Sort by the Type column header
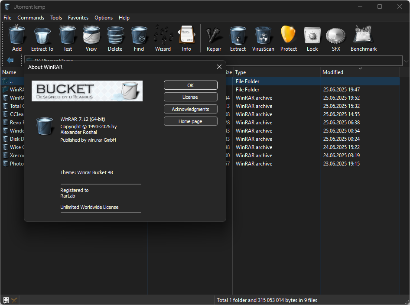Viewport: 410px width, 305px height. click(277, 72)
